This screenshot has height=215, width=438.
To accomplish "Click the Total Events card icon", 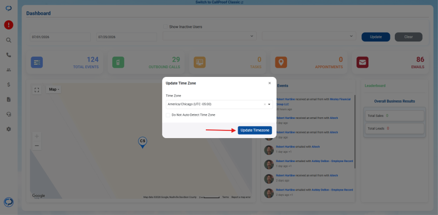I will pos(37,62).
